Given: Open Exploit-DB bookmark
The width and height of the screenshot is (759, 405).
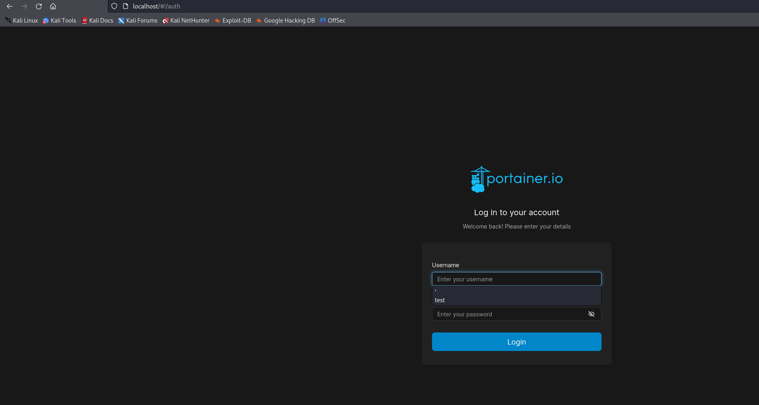Looking at the screenshot, I should [233, 21].
